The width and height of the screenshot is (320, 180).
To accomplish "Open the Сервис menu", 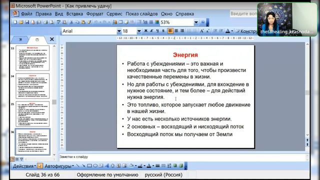I will pyautogui.click(x=114, y=14).
